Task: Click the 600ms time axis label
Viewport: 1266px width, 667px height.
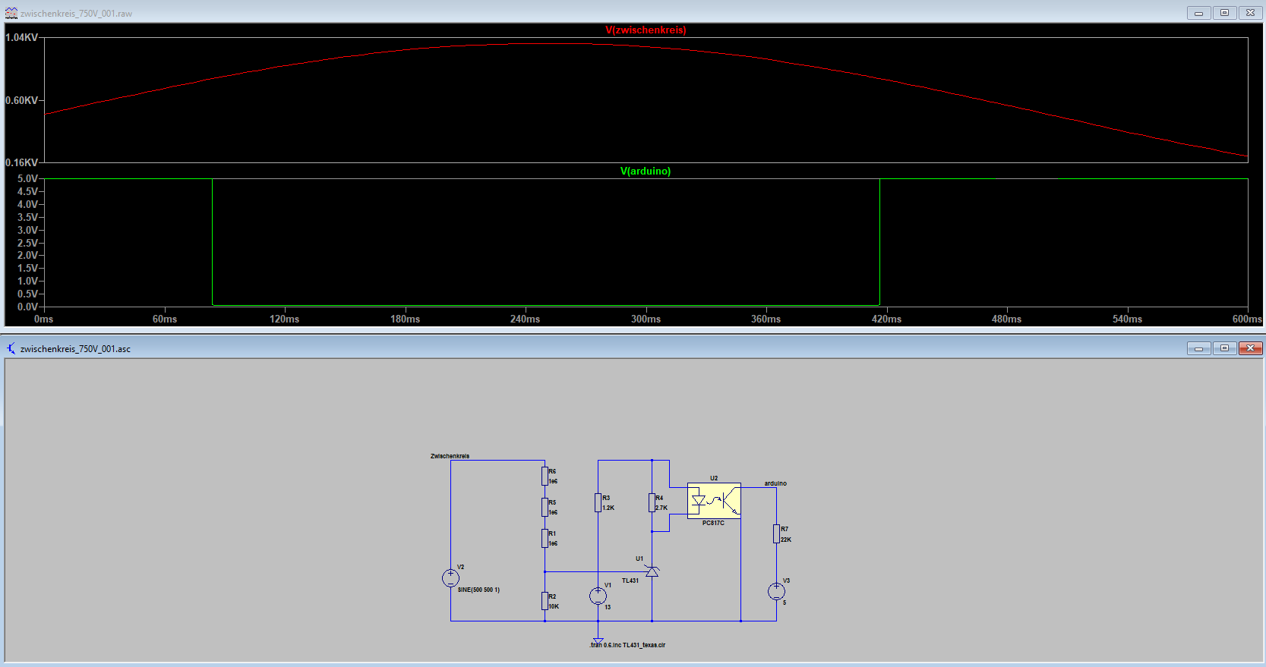Action: click(1247, 319)
